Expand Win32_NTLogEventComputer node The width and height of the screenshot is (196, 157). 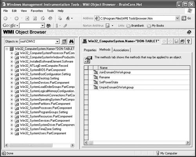click(x=12, y=66)
